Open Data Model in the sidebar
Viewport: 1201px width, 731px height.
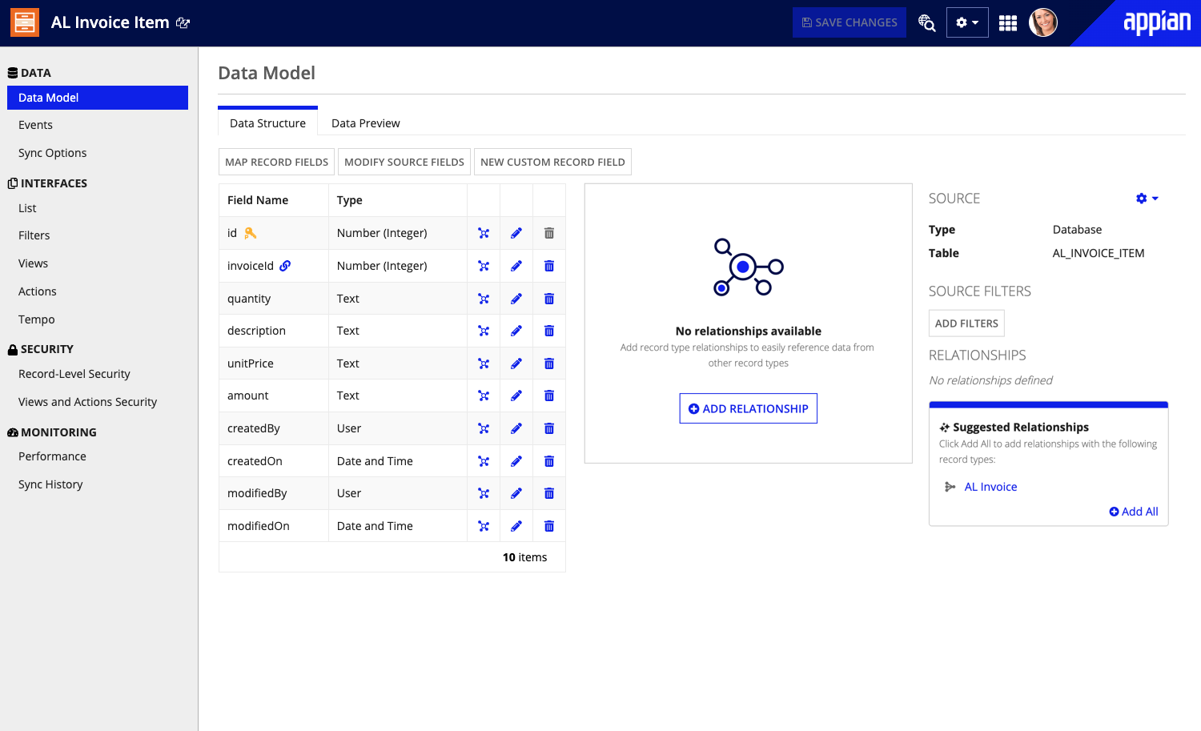coord(98,98)
